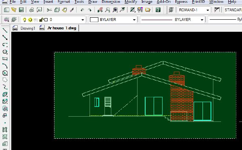
Task: Print the drawing using the printer icon
Action: coord(31,10)
